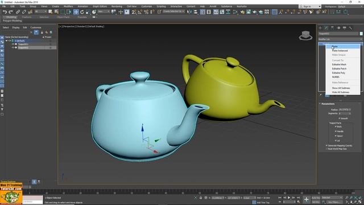
Task: Activate the Select and Link tool
Action: [x=18, y=12]
